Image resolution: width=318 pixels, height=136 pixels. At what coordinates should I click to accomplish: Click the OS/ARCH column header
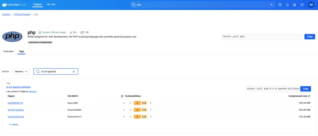(x=72, y=96)
